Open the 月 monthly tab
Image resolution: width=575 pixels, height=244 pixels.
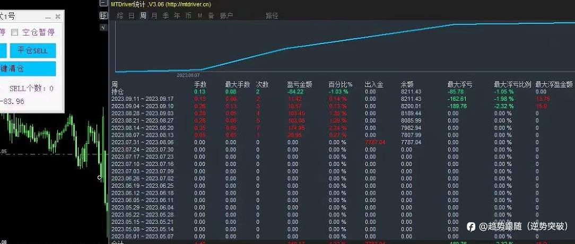tap(154, 15)
